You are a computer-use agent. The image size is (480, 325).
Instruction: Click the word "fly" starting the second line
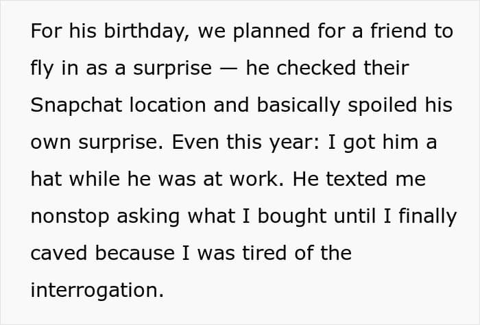[x=43, y=69]
